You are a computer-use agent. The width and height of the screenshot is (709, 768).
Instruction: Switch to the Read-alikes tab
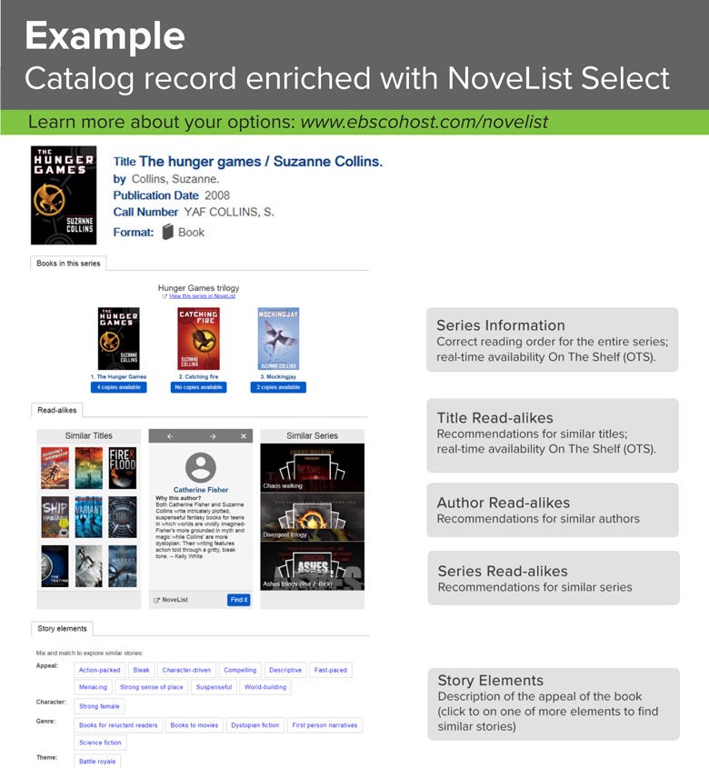(x=57, y=411)
